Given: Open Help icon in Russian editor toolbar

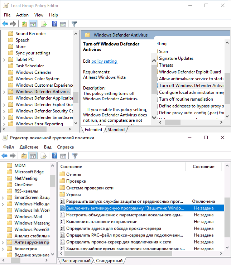Looking at the screenshot, I should pyautogui.click(x=54, y=156).
